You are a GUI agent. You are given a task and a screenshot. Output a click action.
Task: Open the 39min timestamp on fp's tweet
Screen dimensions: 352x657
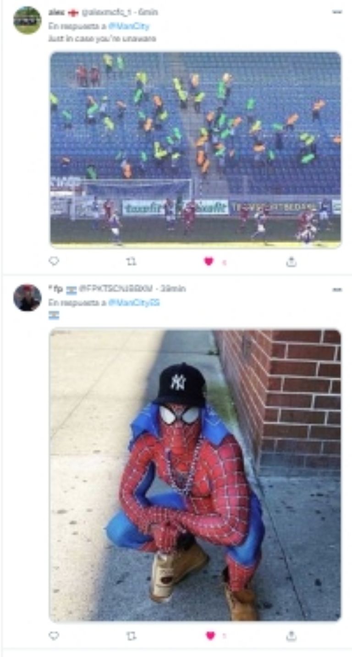(x=173, y=289)
